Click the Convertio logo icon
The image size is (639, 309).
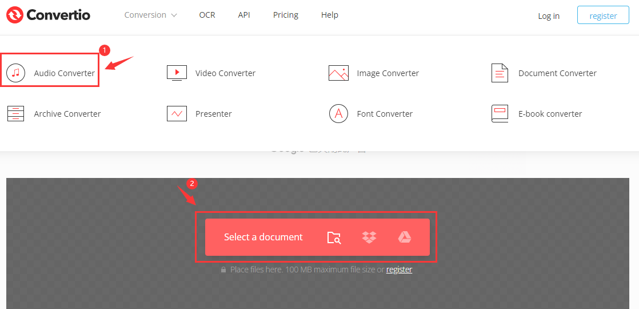(x=15, y=15)
